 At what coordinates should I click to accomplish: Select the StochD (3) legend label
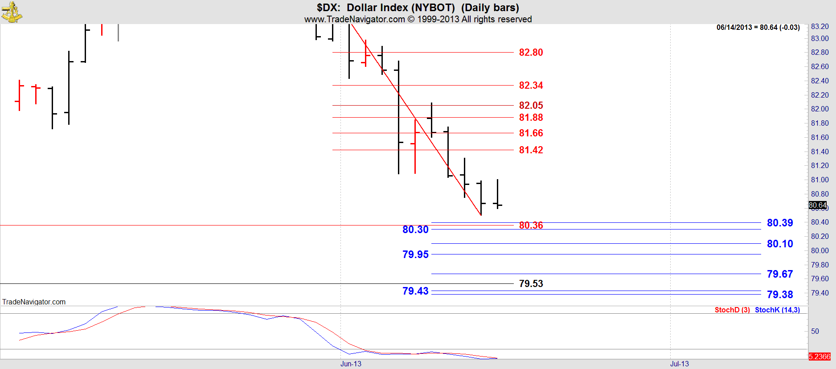732,310
